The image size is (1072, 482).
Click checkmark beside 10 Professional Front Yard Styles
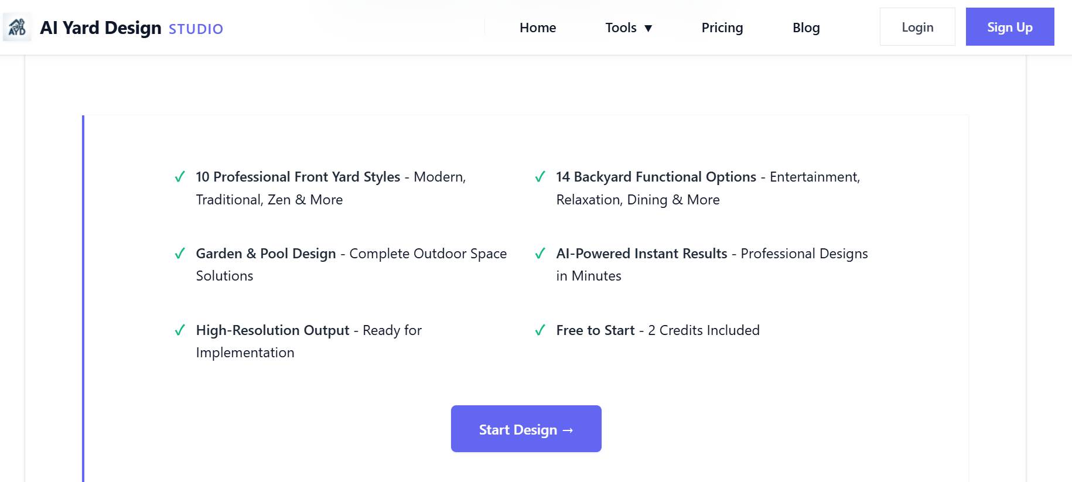(180, 177)
